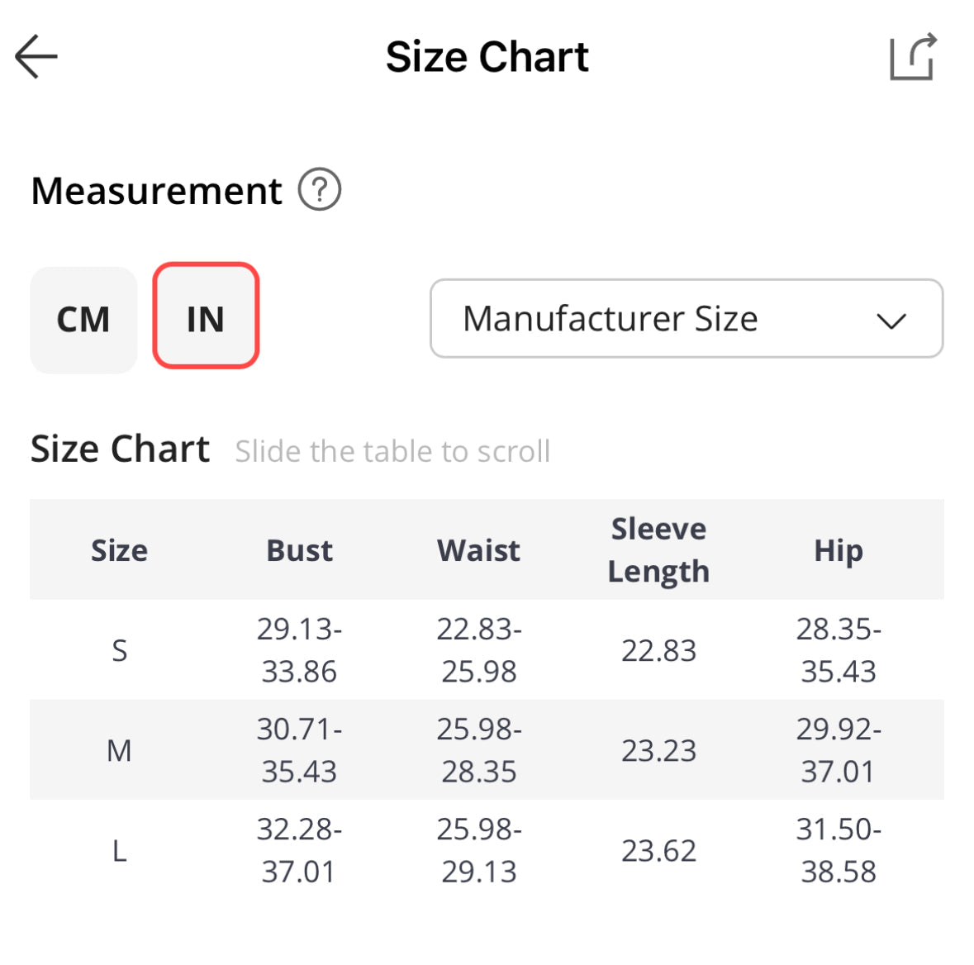974x965 pixels.
Task: Tap the back arrow icon
Action: point(36,57)
